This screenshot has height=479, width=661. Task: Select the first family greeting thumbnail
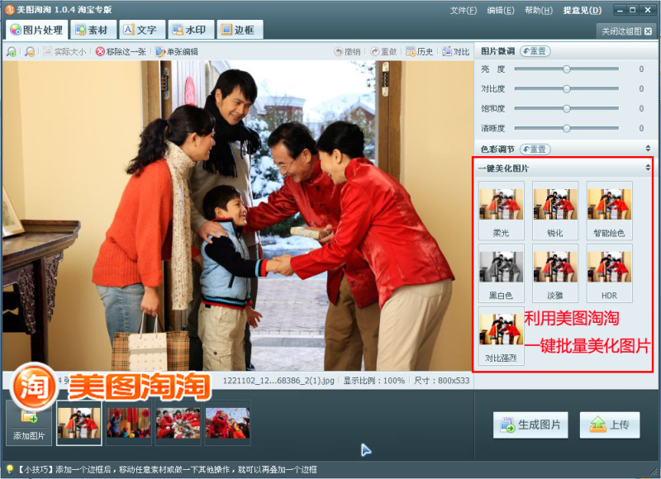[78, 423]
